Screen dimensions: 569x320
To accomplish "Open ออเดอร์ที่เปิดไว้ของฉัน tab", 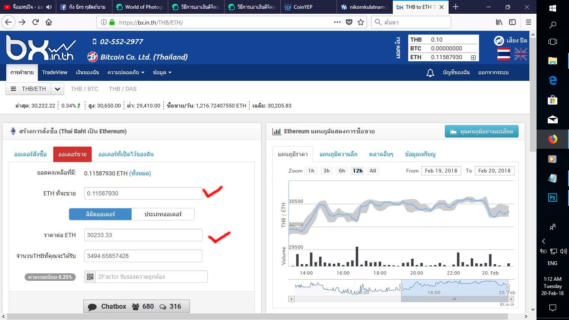I will [126, 154].
